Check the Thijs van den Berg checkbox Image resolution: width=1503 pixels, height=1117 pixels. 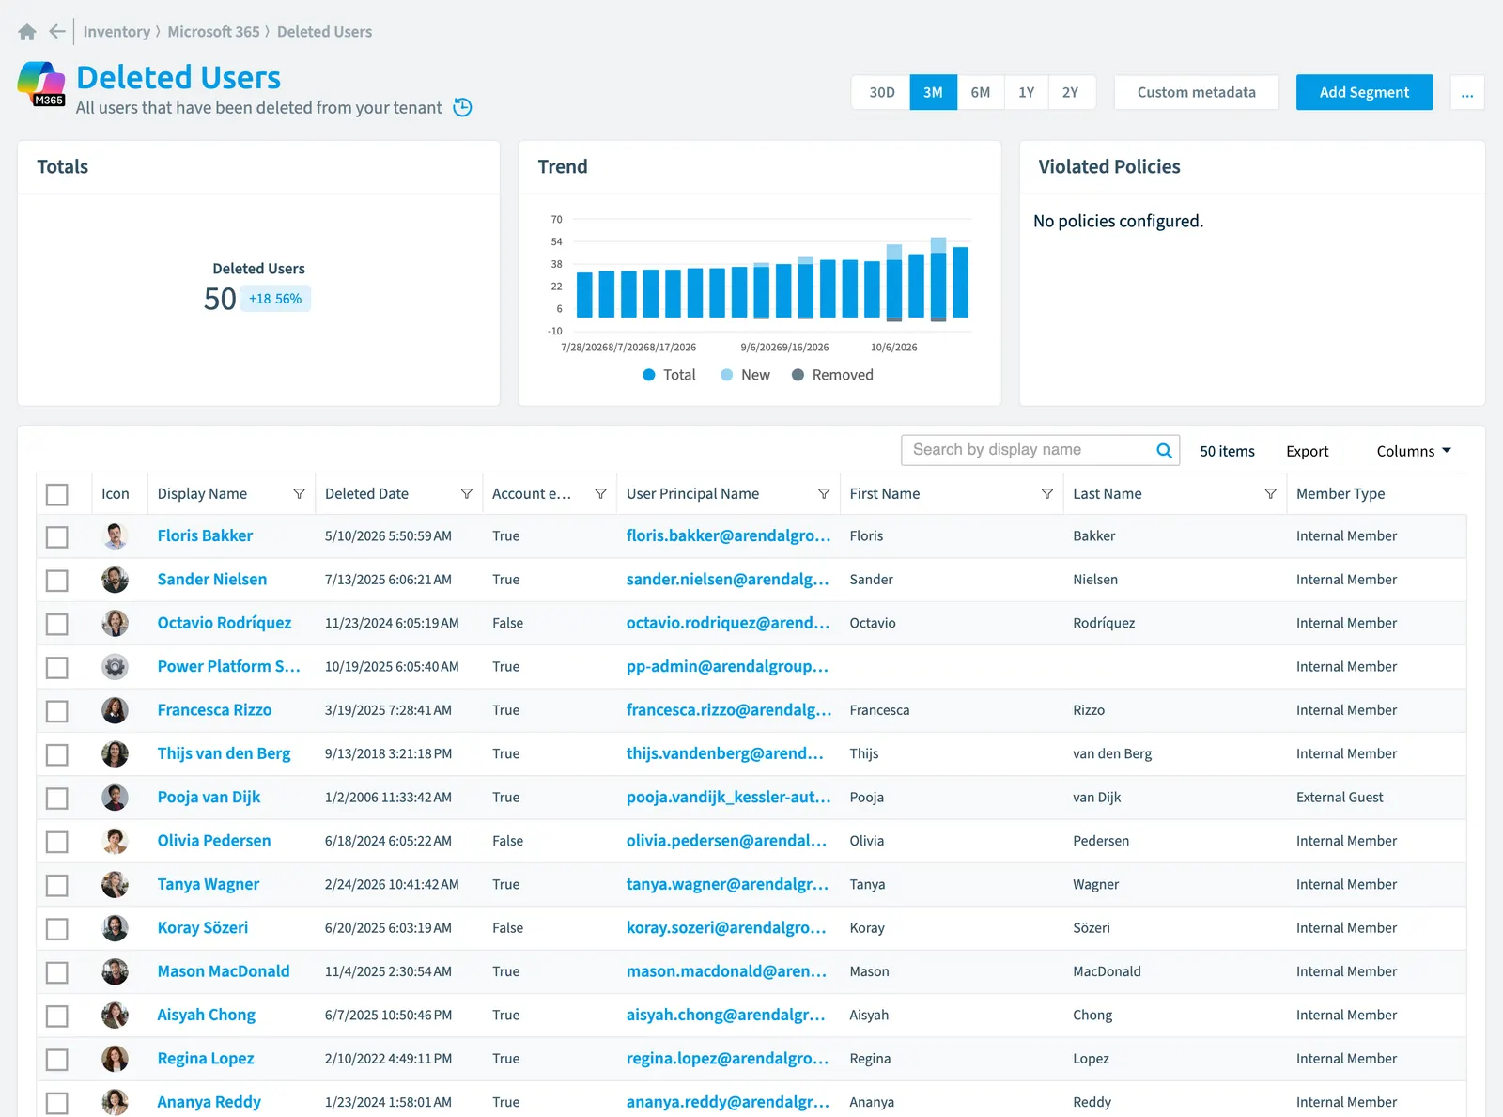[57, 754]
